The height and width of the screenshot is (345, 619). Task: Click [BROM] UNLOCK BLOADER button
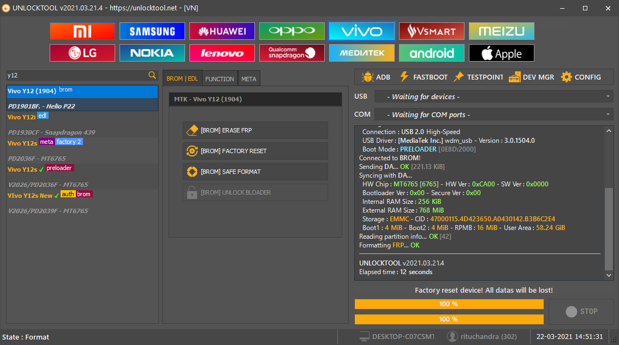tap(255, 192)
